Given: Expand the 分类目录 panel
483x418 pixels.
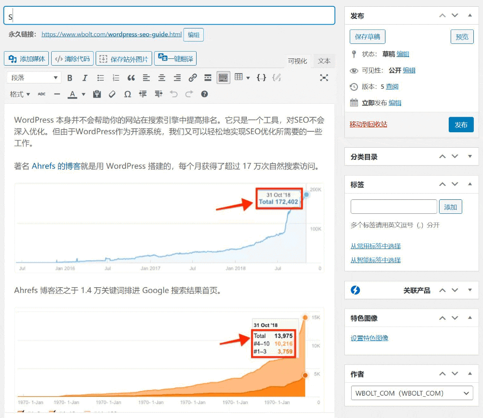Looking at the screenshot, I should 470,156.
